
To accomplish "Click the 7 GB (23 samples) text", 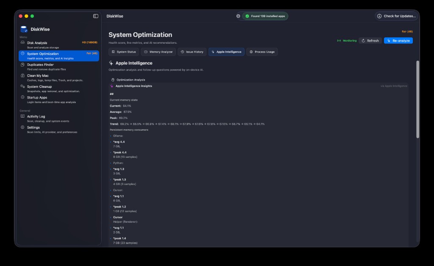I will (125, 243).
